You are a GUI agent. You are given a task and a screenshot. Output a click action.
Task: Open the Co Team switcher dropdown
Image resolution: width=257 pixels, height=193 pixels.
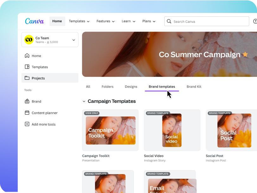[50, 40]
